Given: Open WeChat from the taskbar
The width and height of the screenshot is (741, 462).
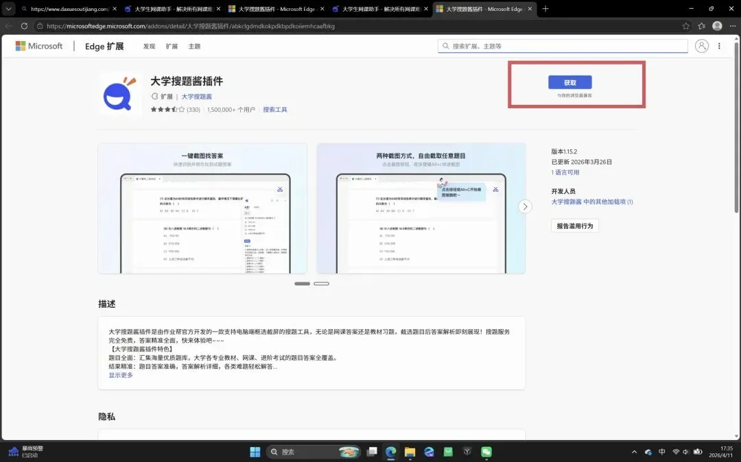Looking at the screenshot, I should tap(486, 452).
